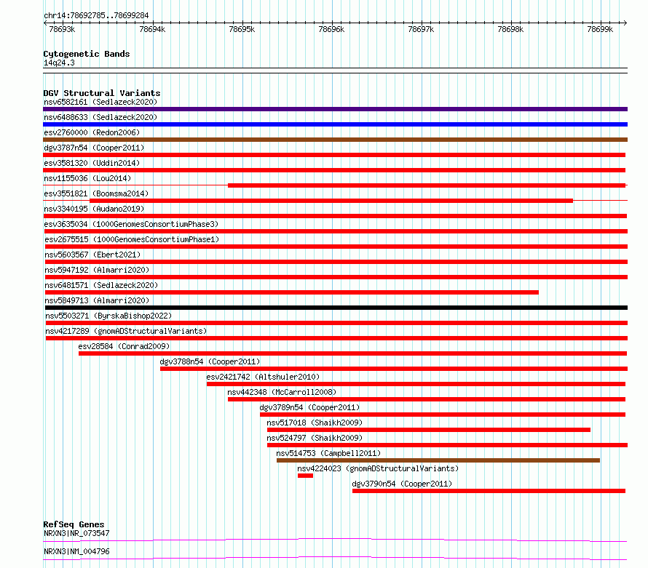648x568 pixels.
Task: Click the red dgv3790n54 variant bar
Action: tap(489, 491)
